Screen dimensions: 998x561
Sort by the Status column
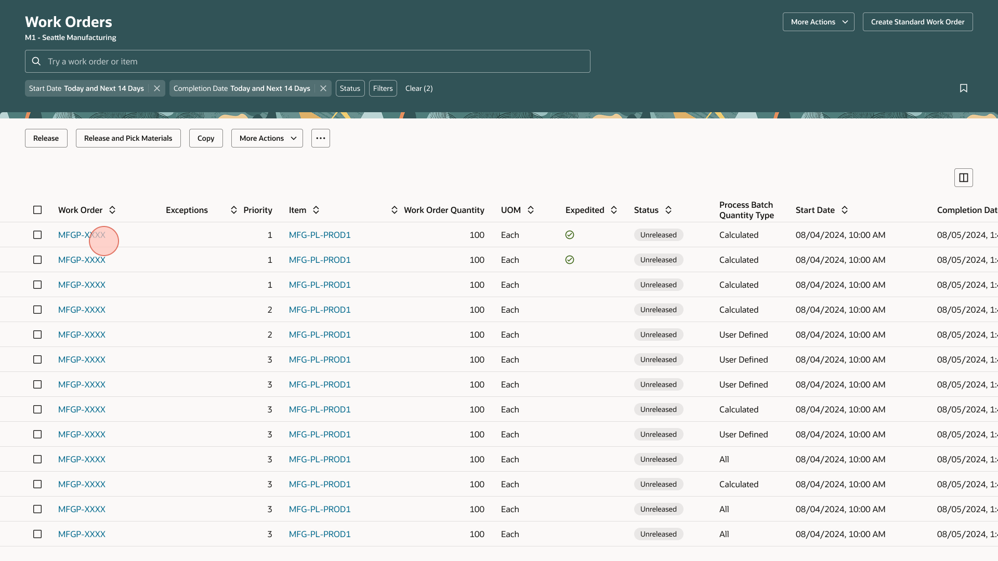click(668, 210)
